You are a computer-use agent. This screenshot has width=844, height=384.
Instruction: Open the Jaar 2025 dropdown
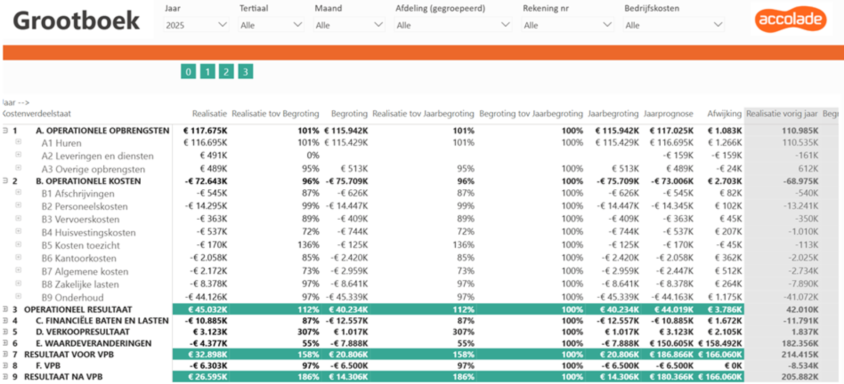click(196, 25)
